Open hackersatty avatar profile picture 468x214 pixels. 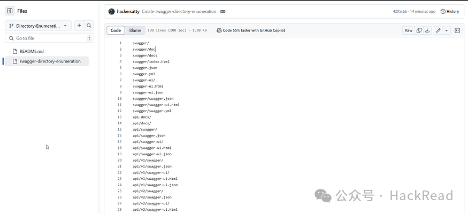pos(112,12)
